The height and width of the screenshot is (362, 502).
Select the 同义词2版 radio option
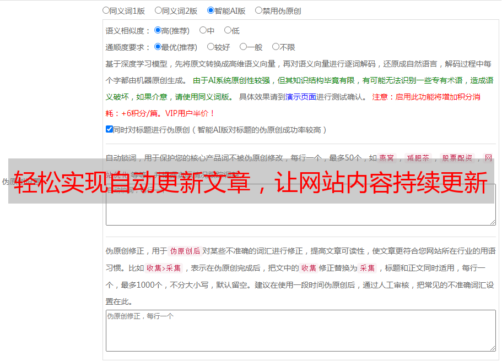click(158, 10)
